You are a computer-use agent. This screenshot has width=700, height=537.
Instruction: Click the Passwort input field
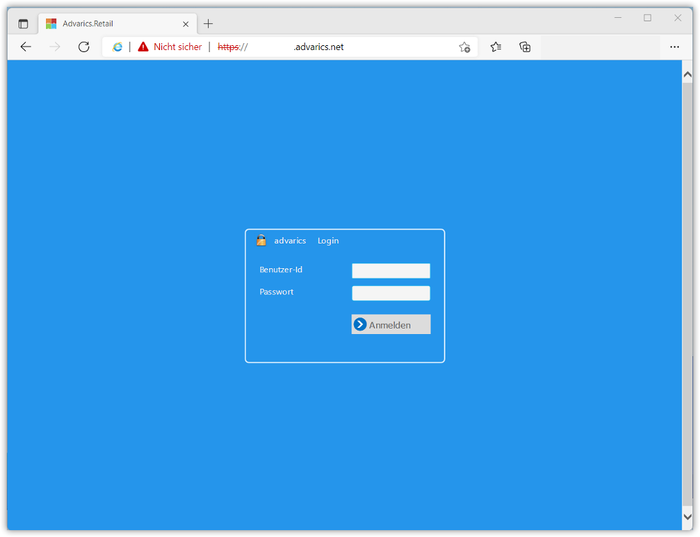click(x=391, y=293)
